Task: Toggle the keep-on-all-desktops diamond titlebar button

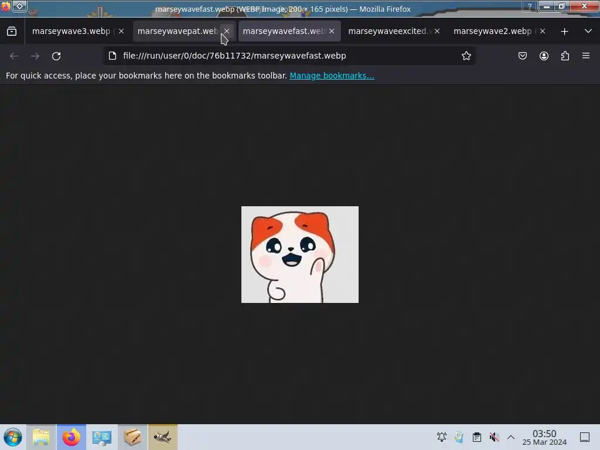Action: pos(20,6)
